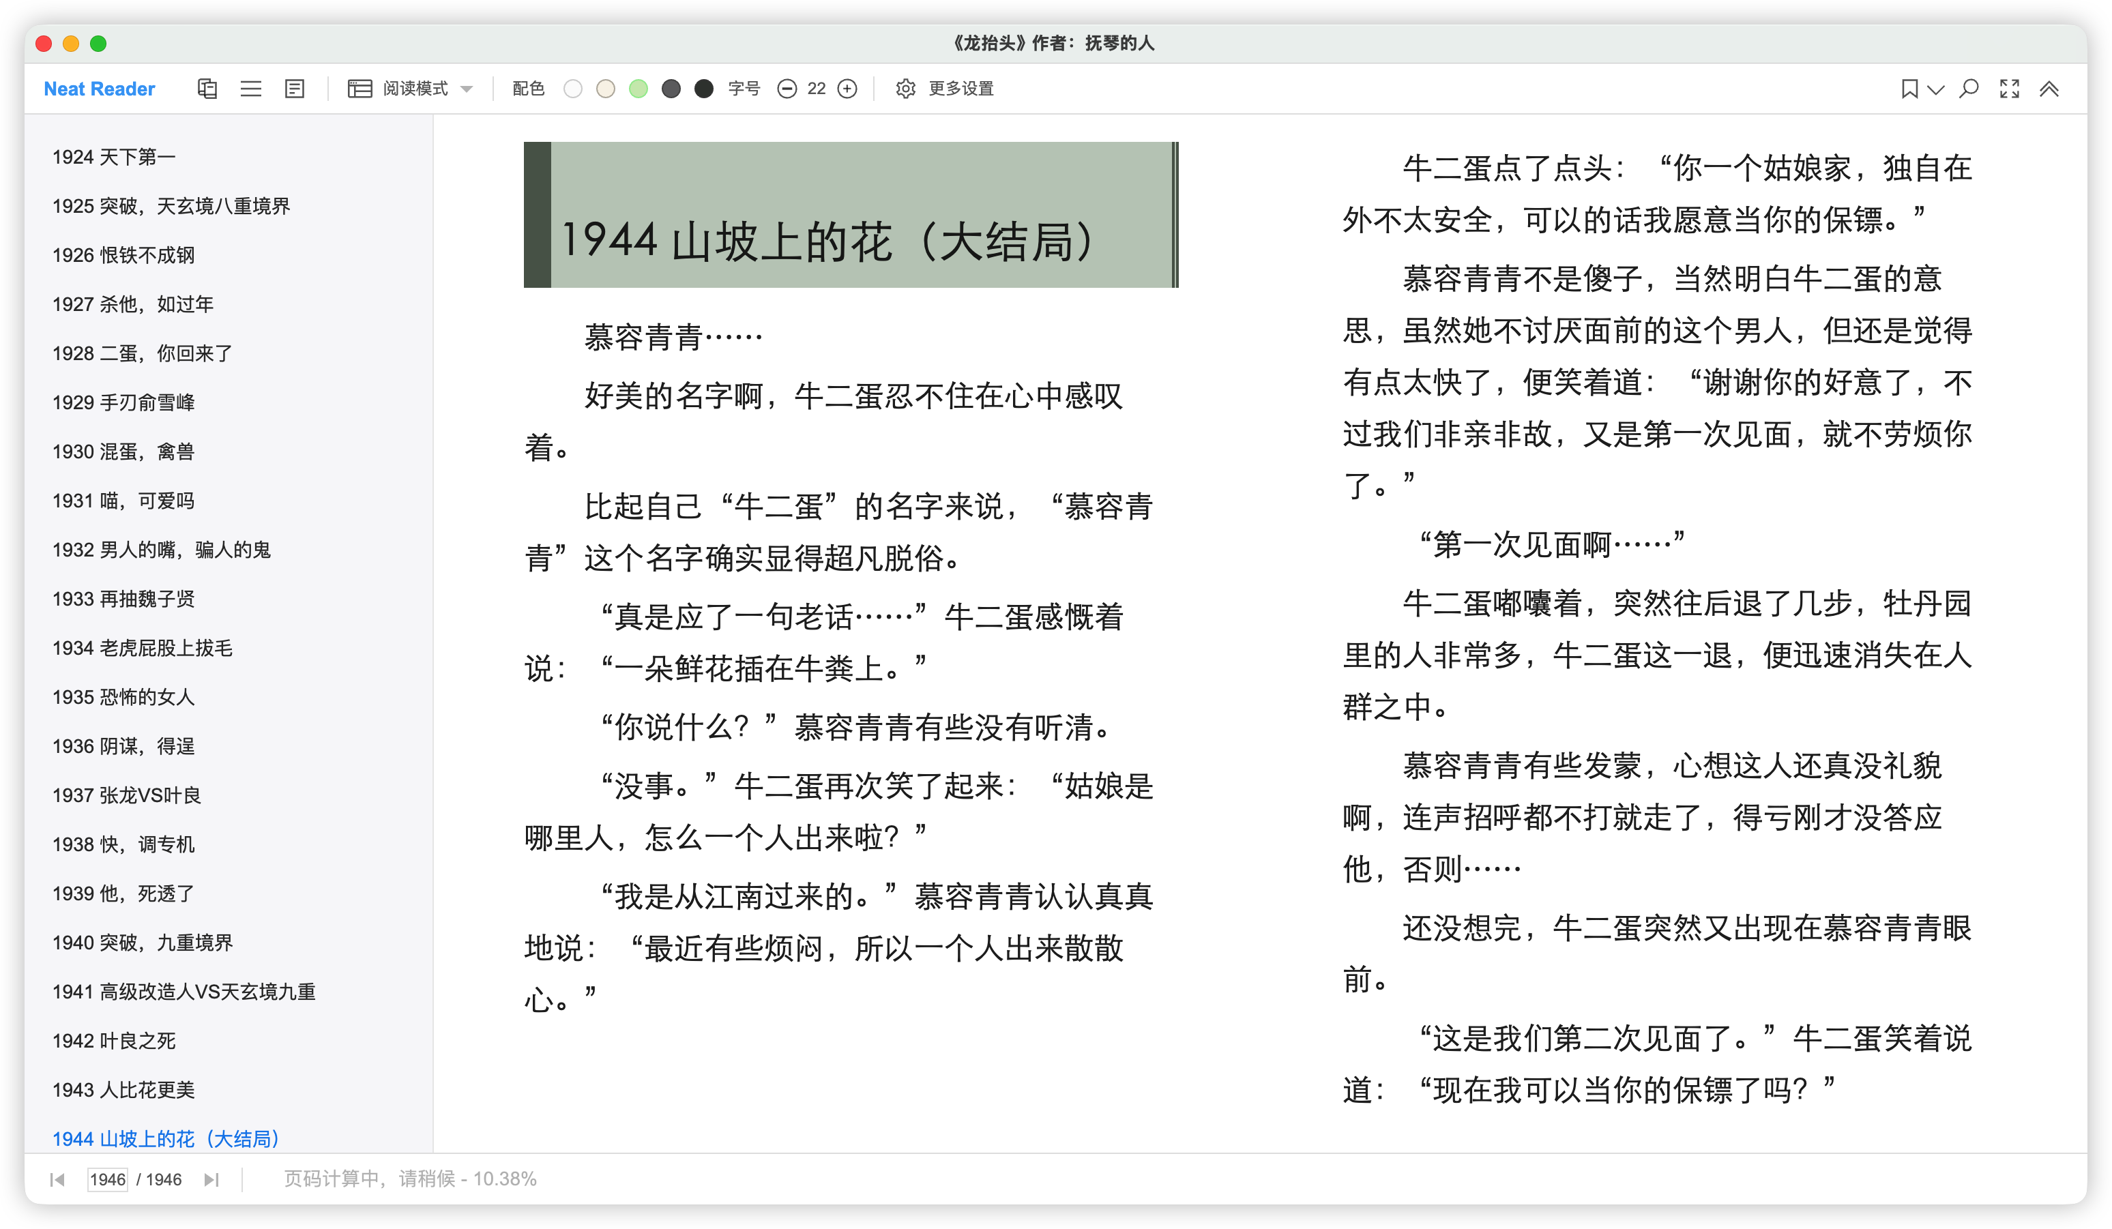The width and height of the screenshot is (2112, 1229).
Task: Click the library/bookshelf icon in toolbar
Action: click(207, 89)
